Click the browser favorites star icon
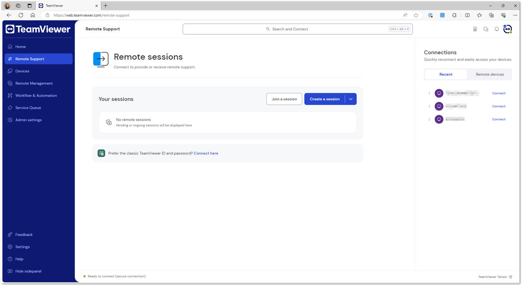The width and height of the screenshot is (522, 286). tap(416, 15)
